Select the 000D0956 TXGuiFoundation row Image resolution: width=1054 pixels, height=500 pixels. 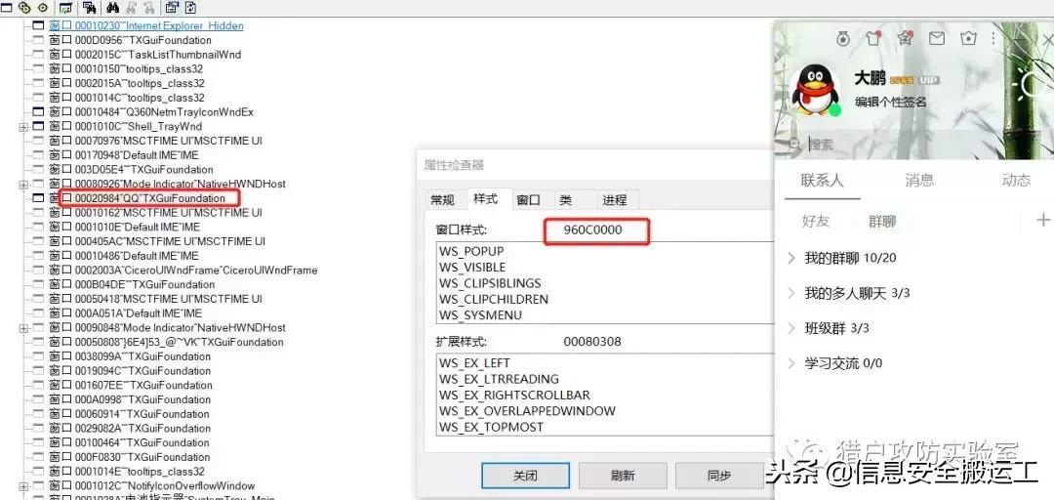[x=131, y=40]
